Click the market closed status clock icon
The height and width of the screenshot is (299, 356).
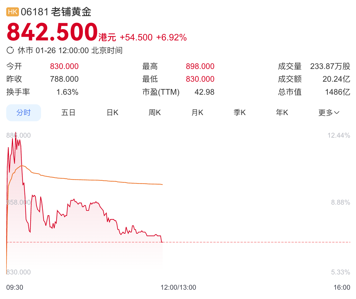[10, 50]
